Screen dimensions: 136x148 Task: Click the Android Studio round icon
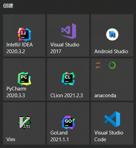tap(112, 35)
